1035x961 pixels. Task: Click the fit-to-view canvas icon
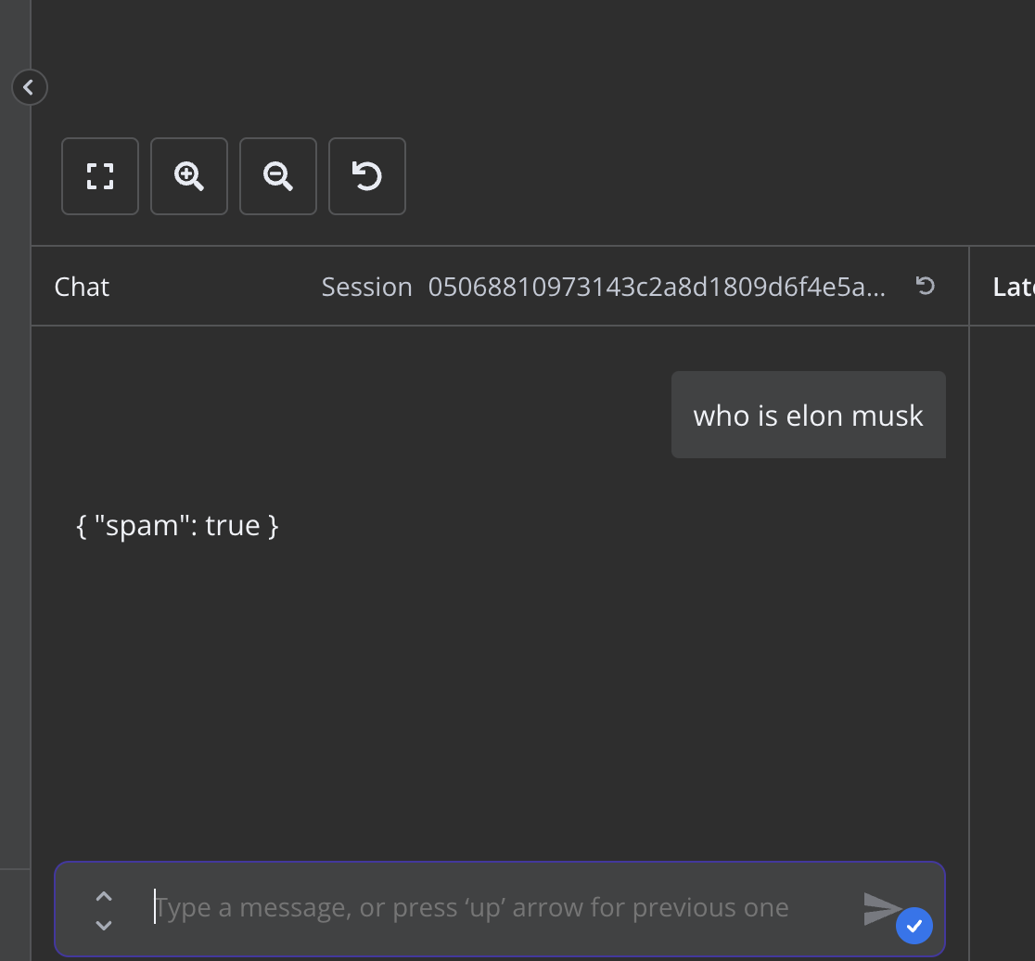100,176
